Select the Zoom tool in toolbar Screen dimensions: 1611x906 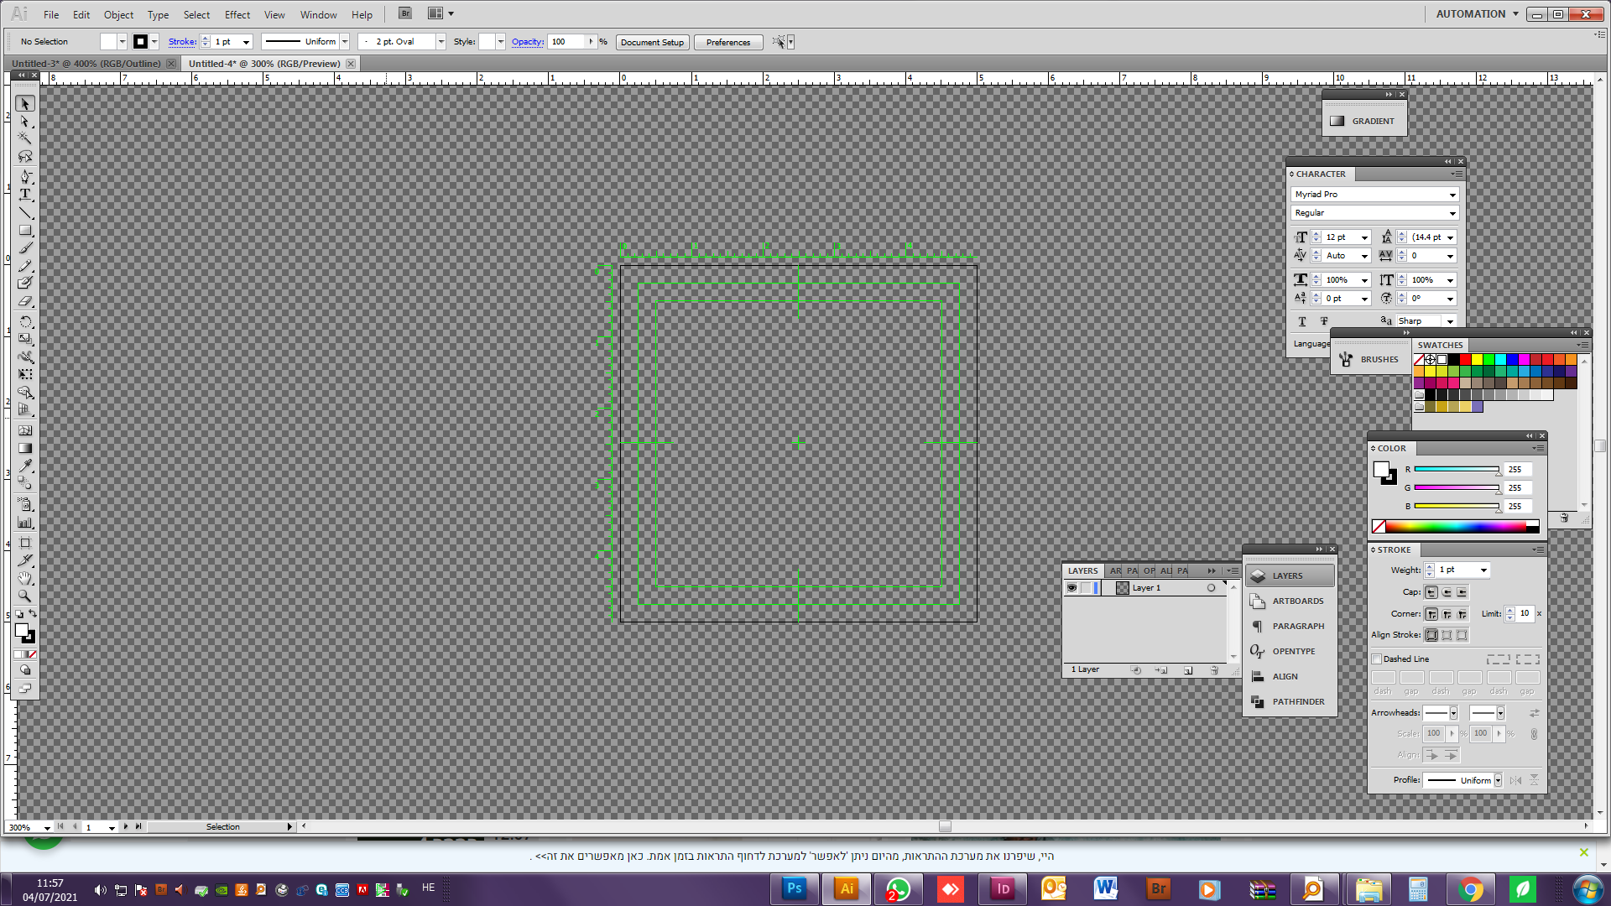point(25,596)
